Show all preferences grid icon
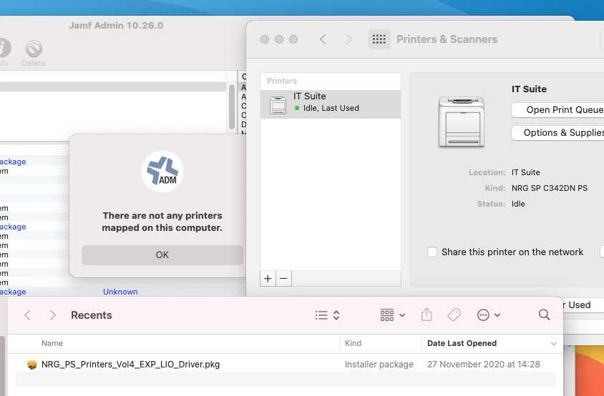The width and height of the screenshot is (604, 396). tap(379, 39)
